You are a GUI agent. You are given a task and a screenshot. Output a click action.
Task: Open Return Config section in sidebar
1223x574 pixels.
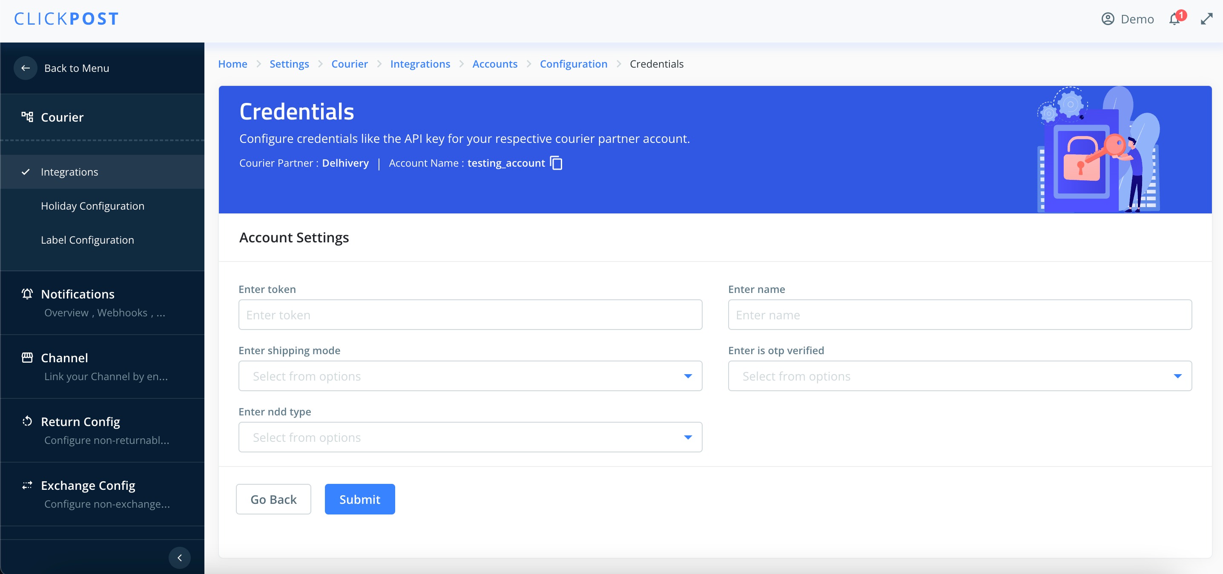pyautogui.click(x=80, y=422)
